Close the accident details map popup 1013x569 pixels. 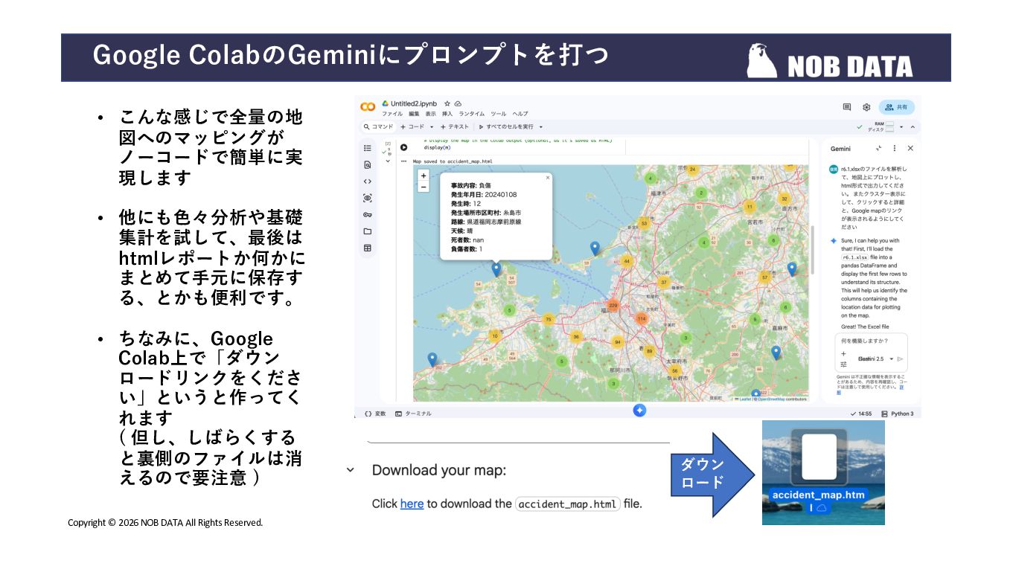click(x=548, y=178)
